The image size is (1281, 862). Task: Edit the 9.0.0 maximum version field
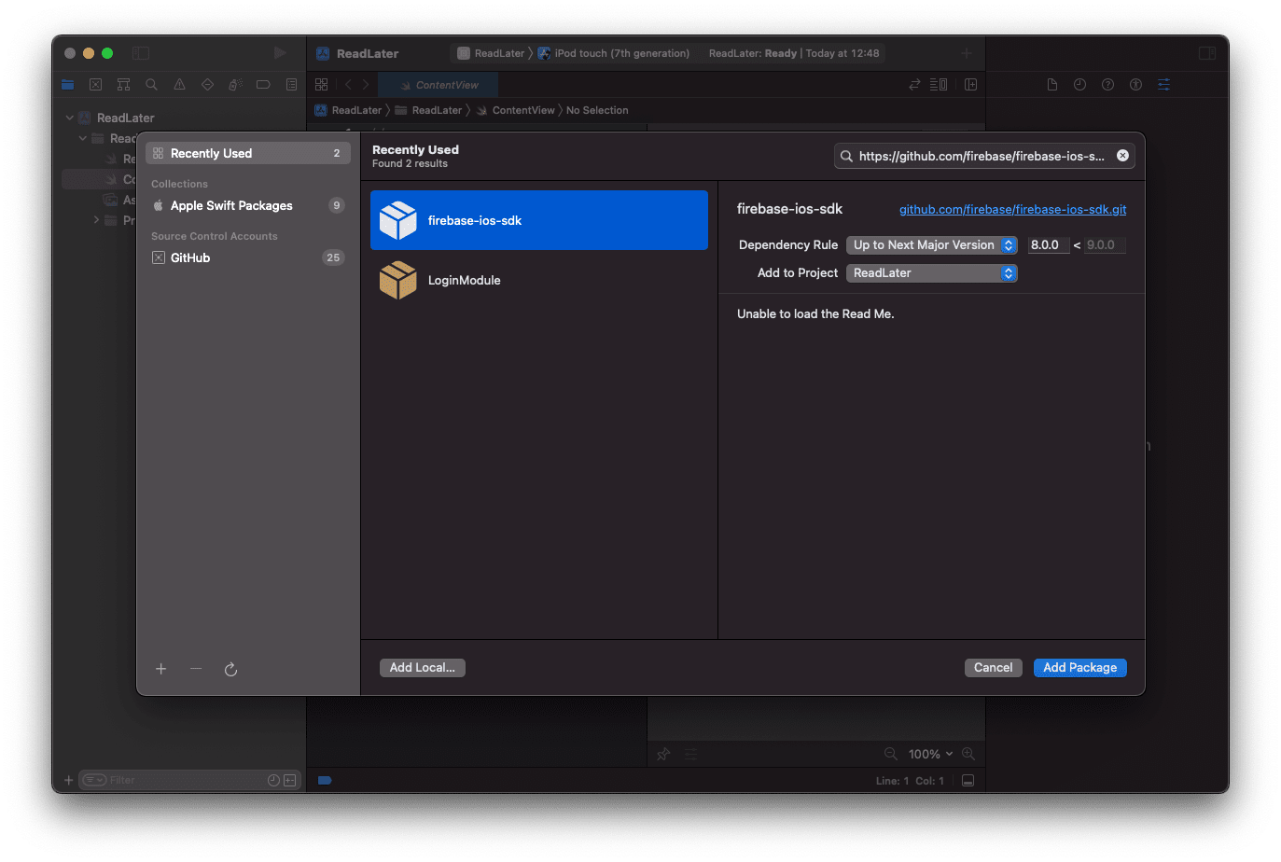(x=1105, y=245)
